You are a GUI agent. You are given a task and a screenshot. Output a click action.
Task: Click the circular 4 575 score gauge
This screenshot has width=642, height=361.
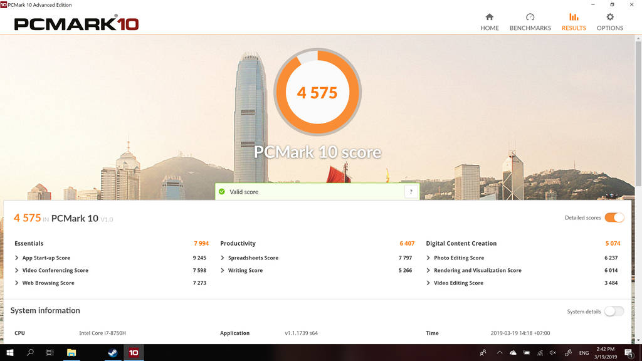point(317,93)
